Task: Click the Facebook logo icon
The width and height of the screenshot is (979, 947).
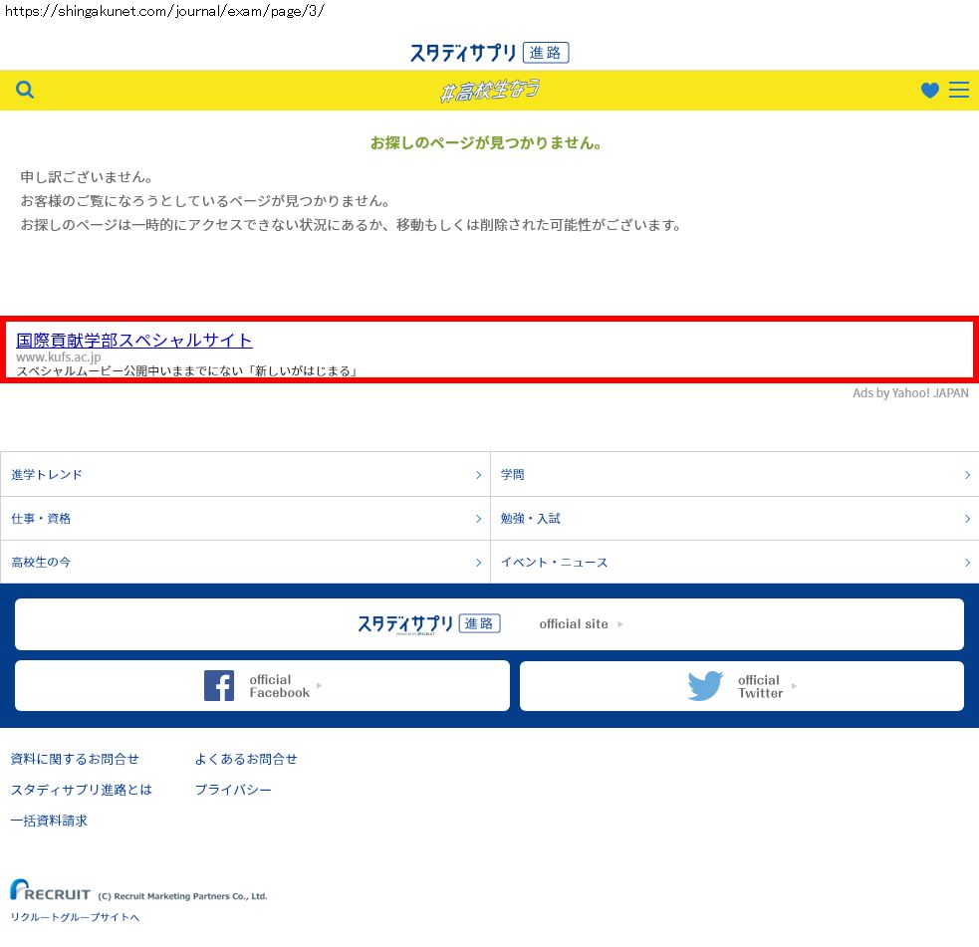Action: coord(219,686)
